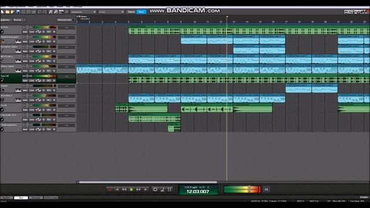Switch to the Библиотека tab at bottom
This screenshot has height=208, width=370.
click(51, 198)
